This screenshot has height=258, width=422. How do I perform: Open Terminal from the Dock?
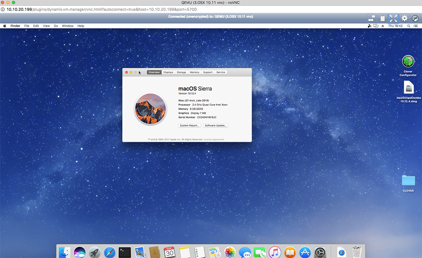click(x=124, y=253)
